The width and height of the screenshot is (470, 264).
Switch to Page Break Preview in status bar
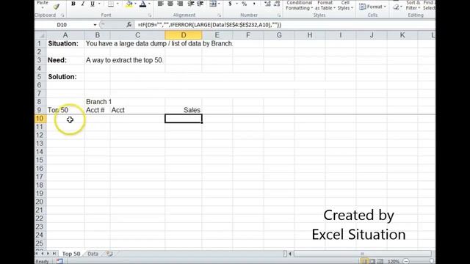click(380, 261)
